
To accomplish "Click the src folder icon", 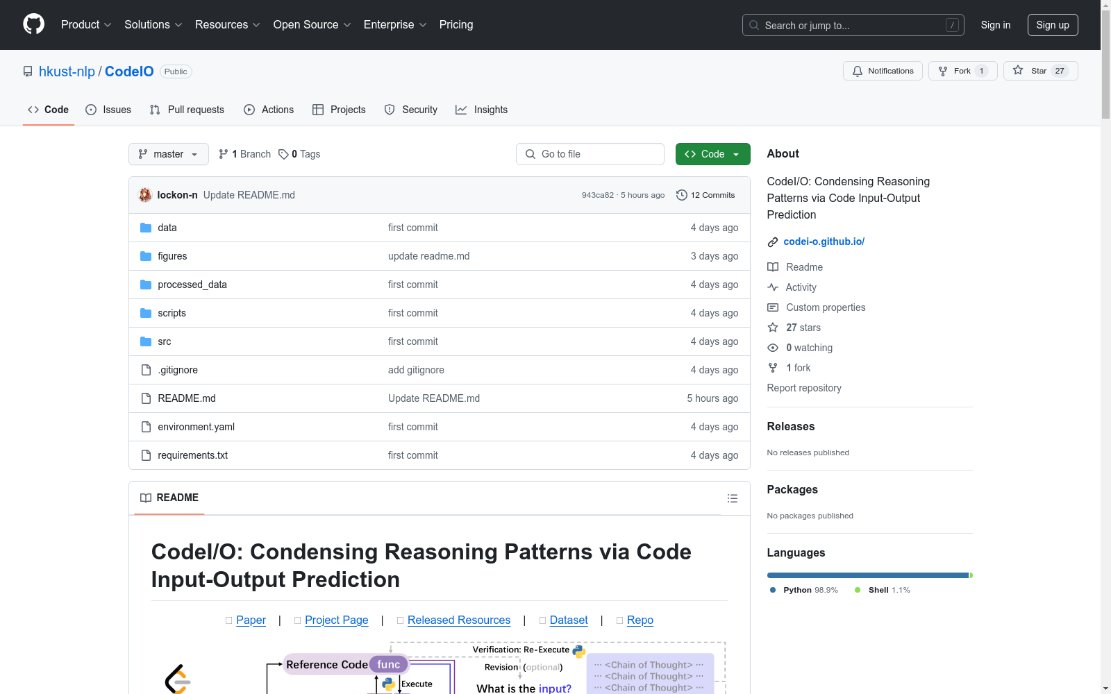I will 146,341.
